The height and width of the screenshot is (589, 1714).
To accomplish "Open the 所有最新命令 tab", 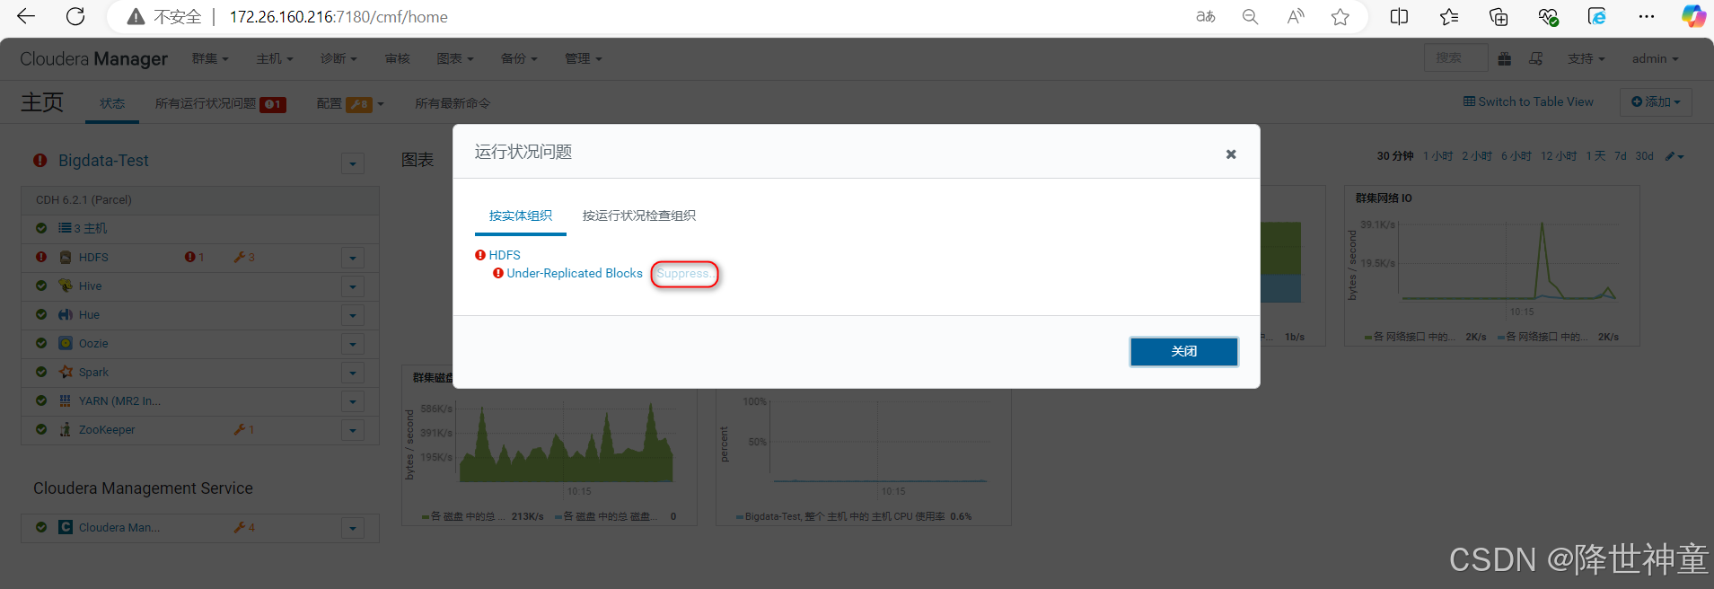I will coord(453,103).
